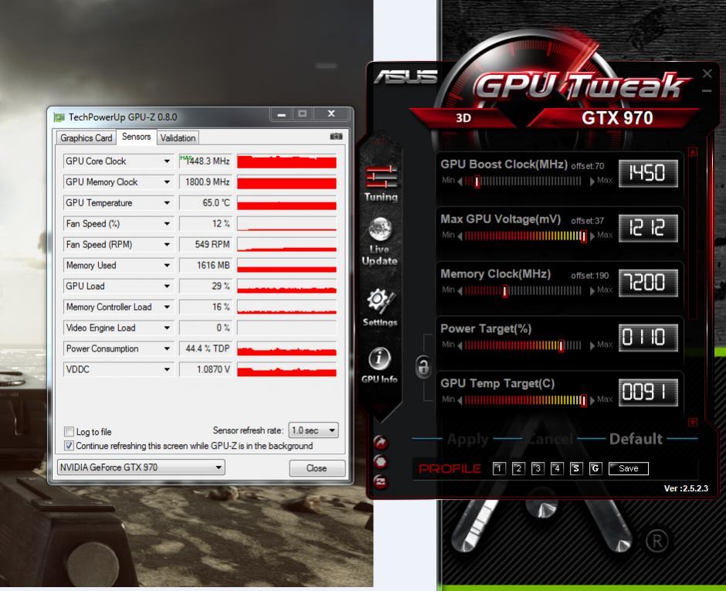Click Memory Clock Min arrow

[x=460, y=291]
